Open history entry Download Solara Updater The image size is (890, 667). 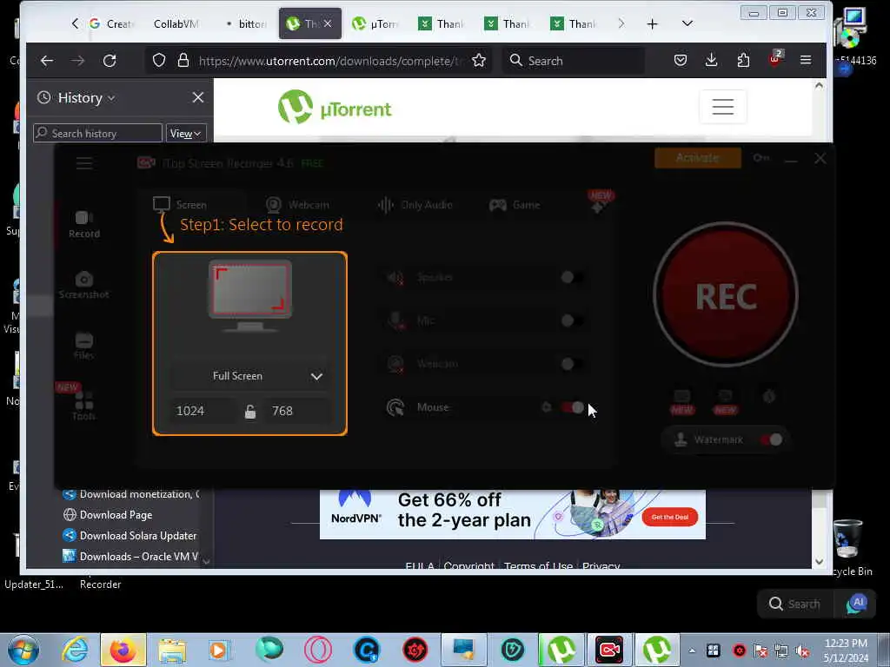pos(130,536)
